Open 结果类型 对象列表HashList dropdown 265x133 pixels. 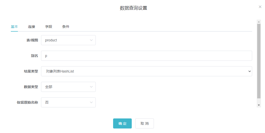tap(147, 71)
